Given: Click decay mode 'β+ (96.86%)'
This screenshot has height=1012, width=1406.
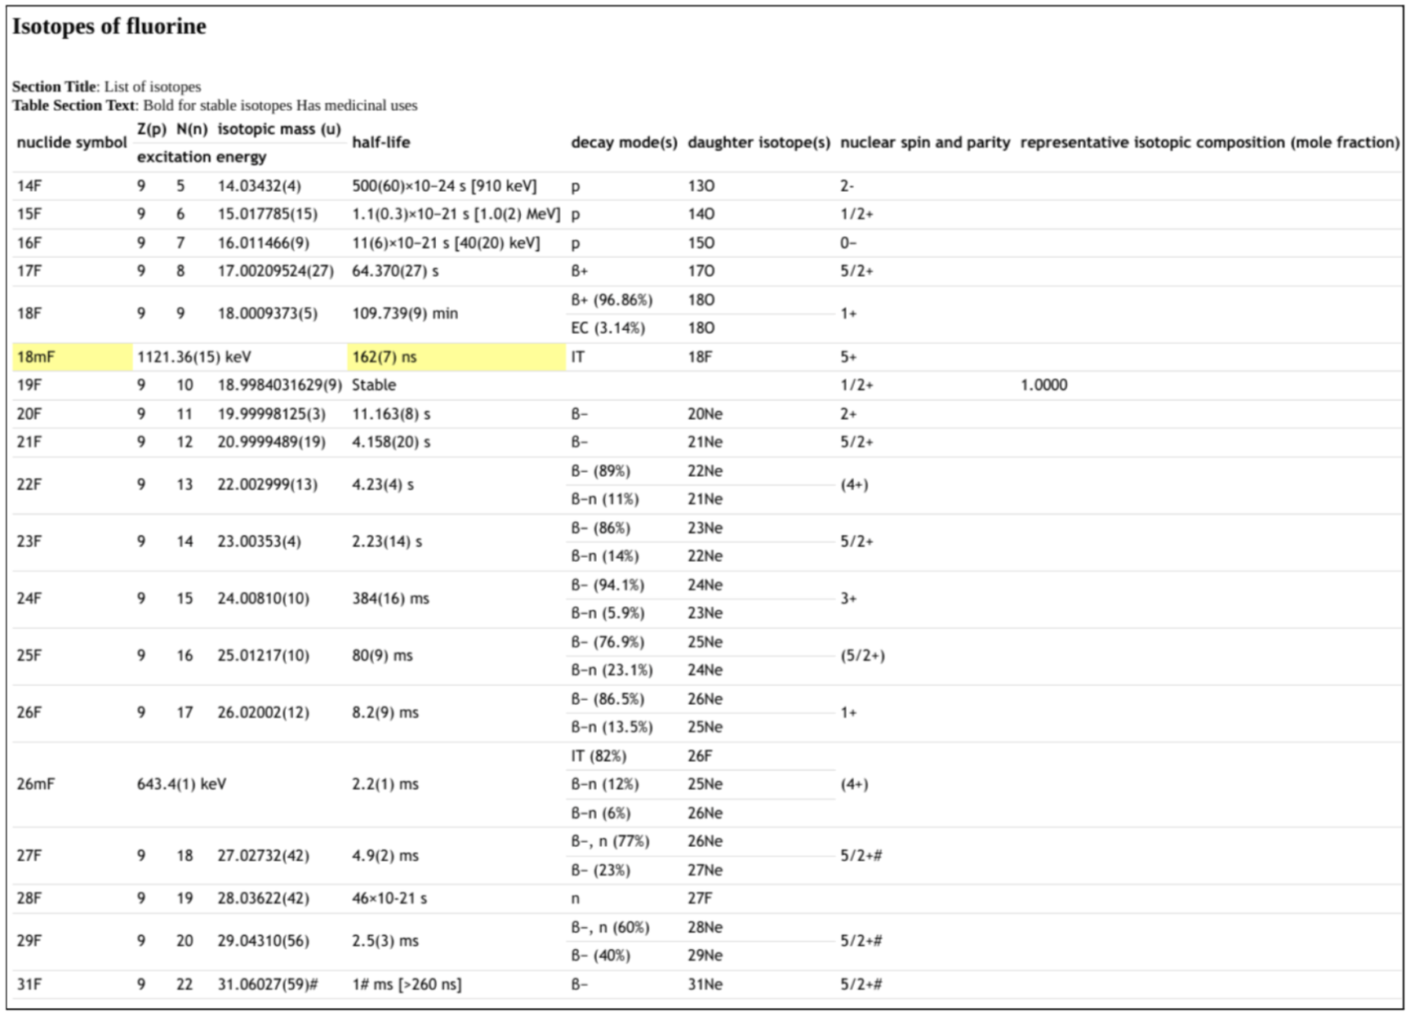Looking at the screenshot, I should (x=612, y=300).
